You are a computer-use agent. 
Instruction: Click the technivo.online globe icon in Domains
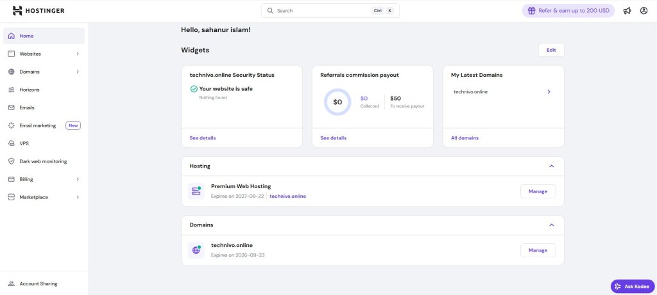pos(196,250)
